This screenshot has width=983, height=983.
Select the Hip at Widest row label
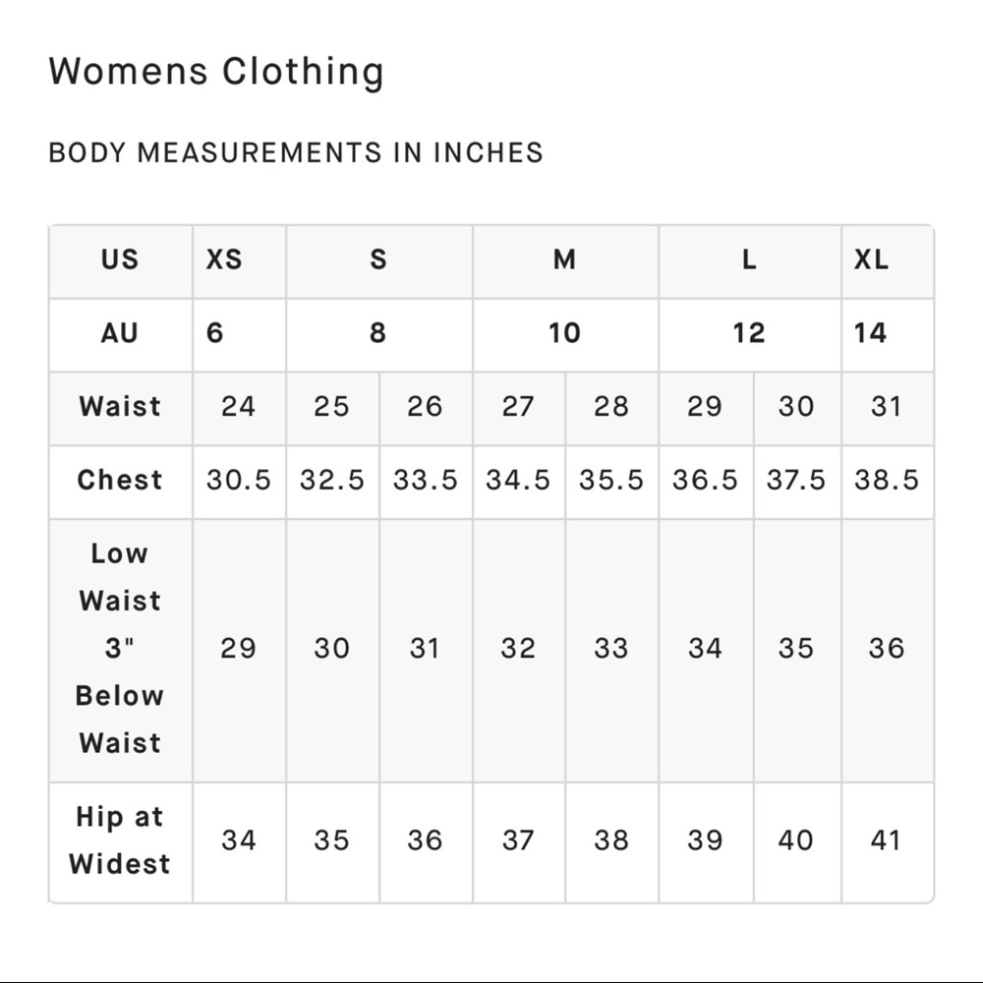(x=120, y=840)
